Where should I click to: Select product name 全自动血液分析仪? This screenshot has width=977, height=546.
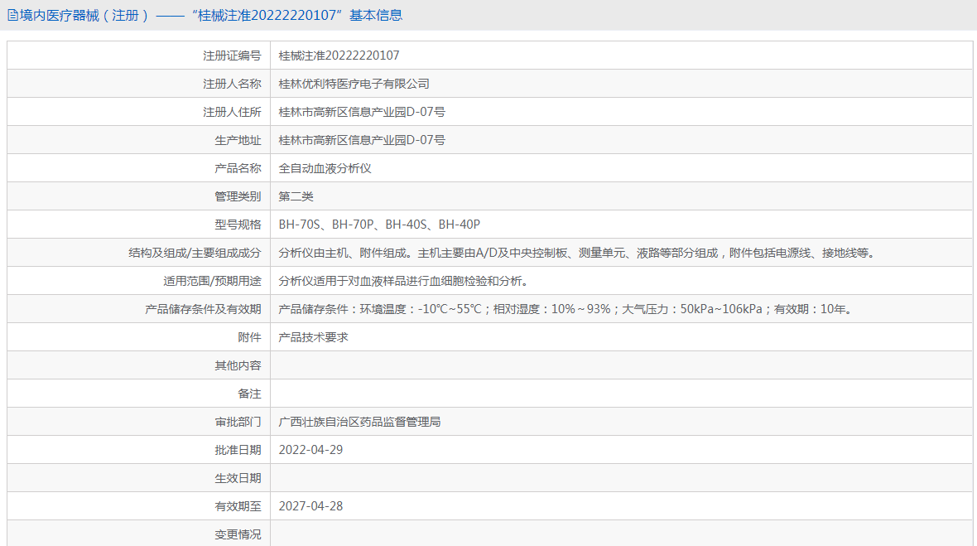click(x=325, y=168)
